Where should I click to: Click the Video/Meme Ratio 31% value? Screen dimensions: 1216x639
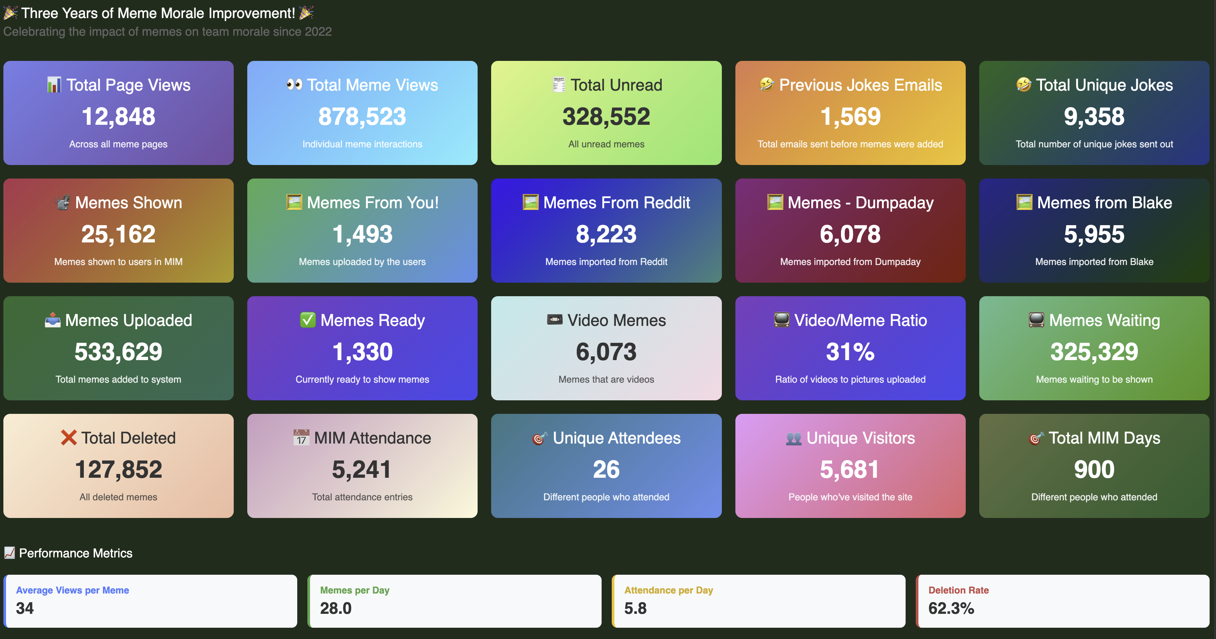point(850,352)
